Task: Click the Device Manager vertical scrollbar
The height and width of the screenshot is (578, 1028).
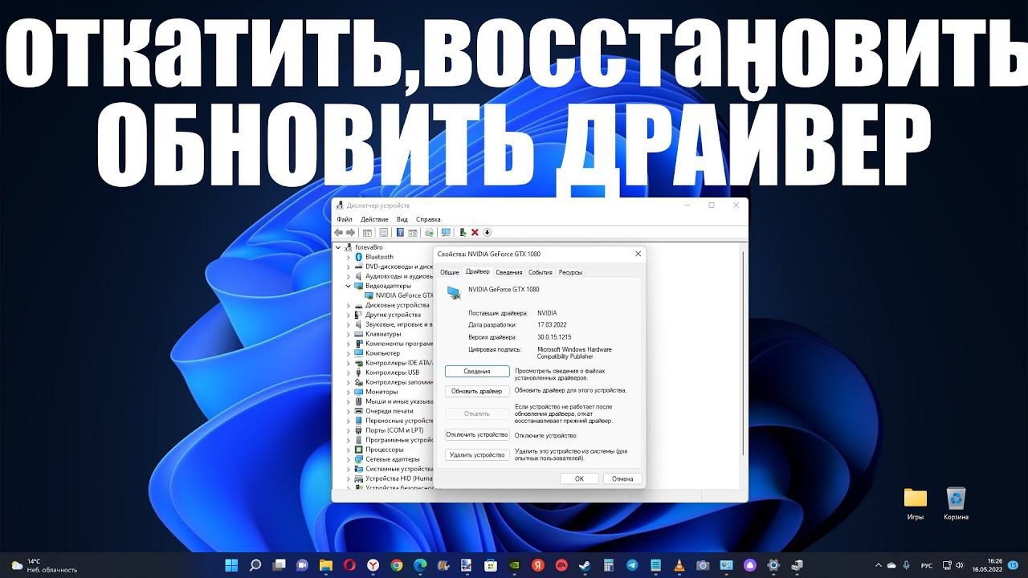Action: 744,353
